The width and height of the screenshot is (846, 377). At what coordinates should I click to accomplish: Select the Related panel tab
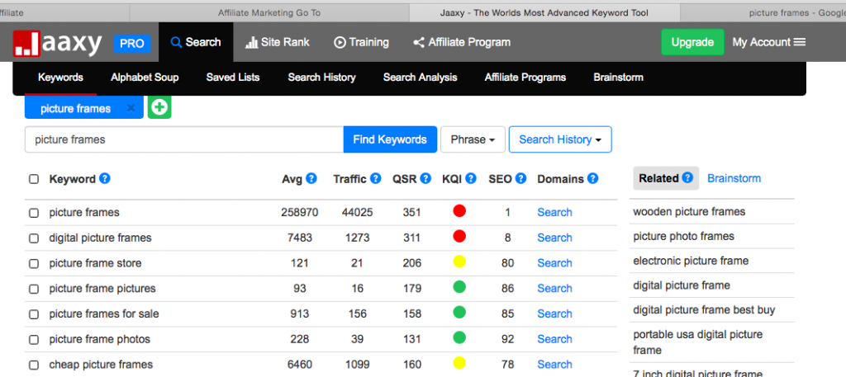tap(666, 178)
